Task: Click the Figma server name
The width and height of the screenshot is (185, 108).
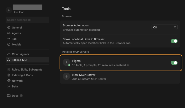Action: click(x=76, y=61)
